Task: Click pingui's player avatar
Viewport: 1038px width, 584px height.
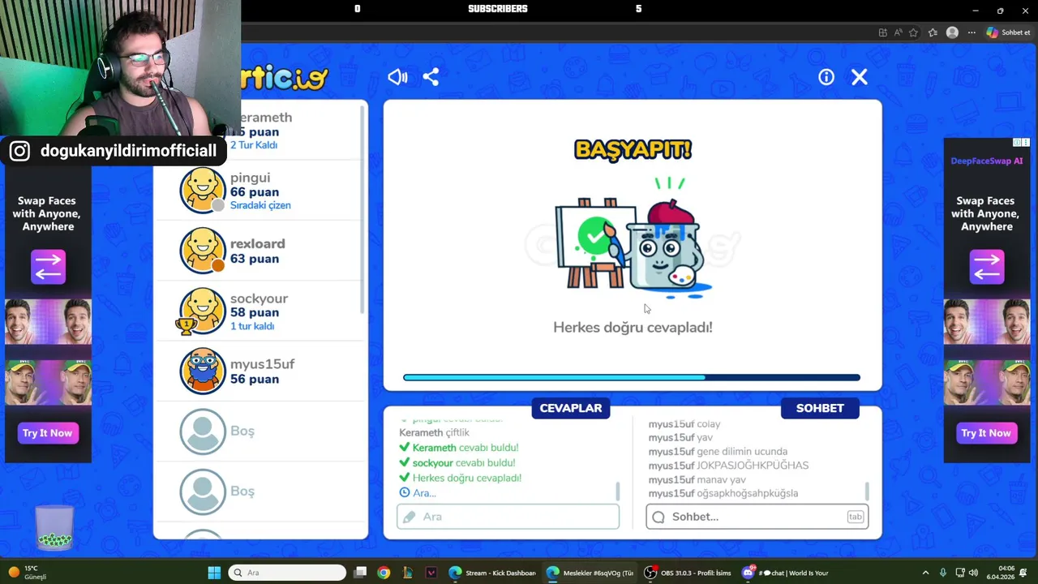Action: coord(202,191)
